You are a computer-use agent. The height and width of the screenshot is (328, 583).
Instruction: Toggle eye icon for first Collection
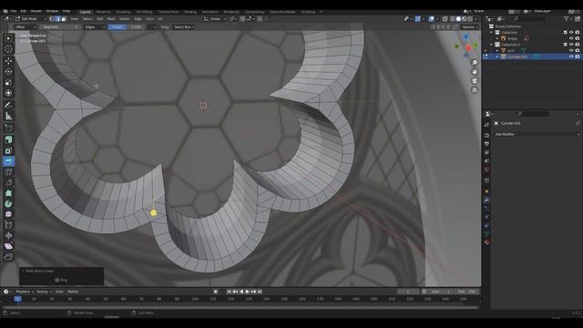click(571, 33)
